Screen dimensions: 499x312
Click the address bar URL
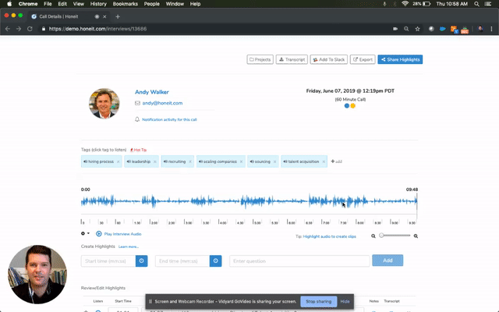pyautogui.click(x=97, y=29)
